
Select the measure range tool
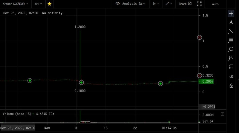click(x=231, y=58)
